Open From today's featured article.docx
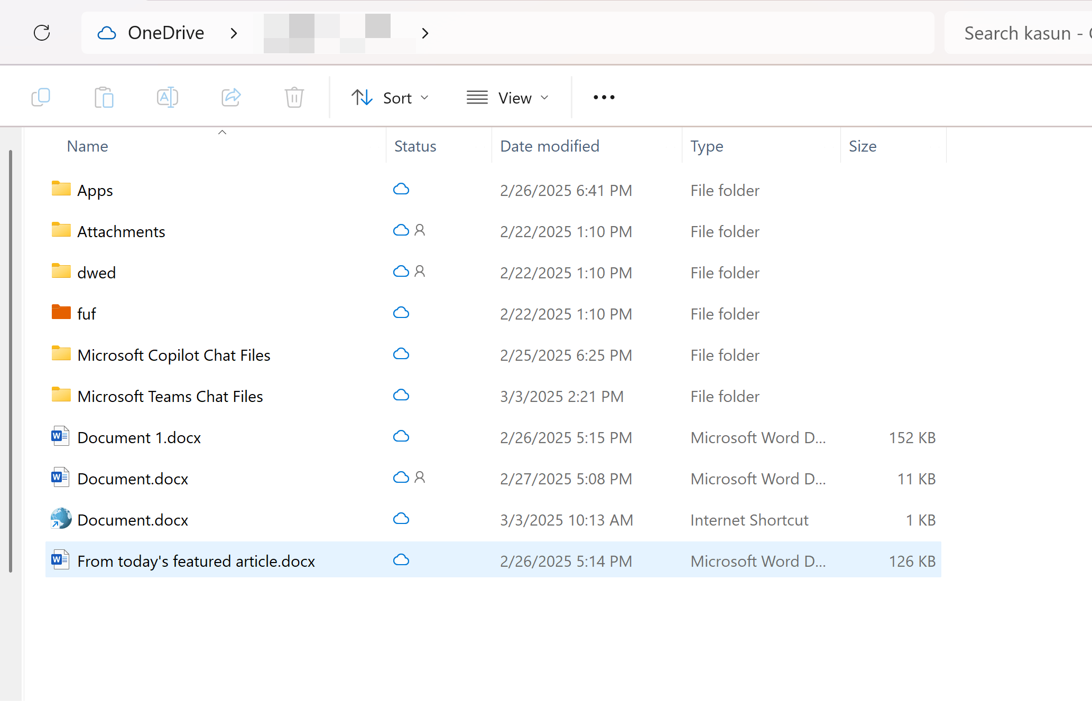This screenshot has width=1092, height=721. point(196,561)
